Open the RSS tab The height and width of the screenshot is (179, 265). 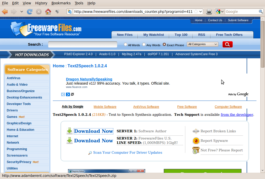click(202, 35)
